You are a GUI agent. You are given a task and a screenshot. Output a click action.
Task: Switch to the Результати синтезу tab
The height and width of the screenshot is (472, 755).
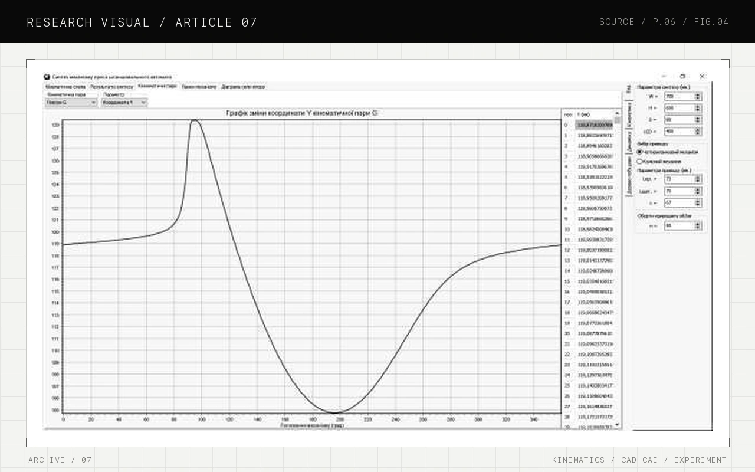click(x=112, y=87)
